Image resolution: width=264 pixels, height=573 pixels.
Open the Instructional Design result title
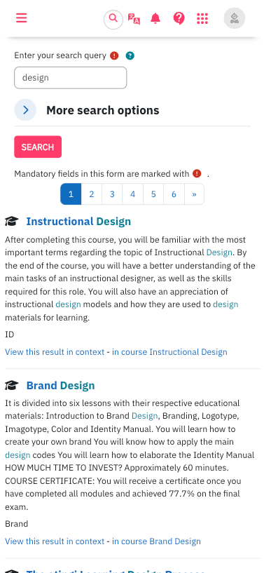pyautogui.click(x=78, y=222)
